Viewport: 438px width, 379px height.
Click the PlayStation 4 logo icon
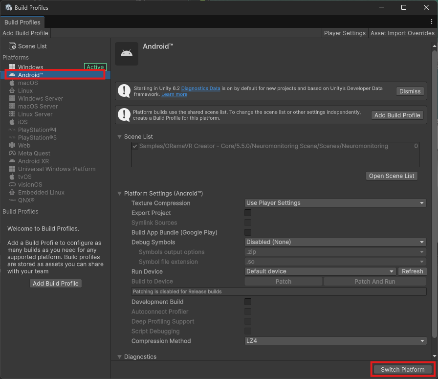click(x=12, y=130)
